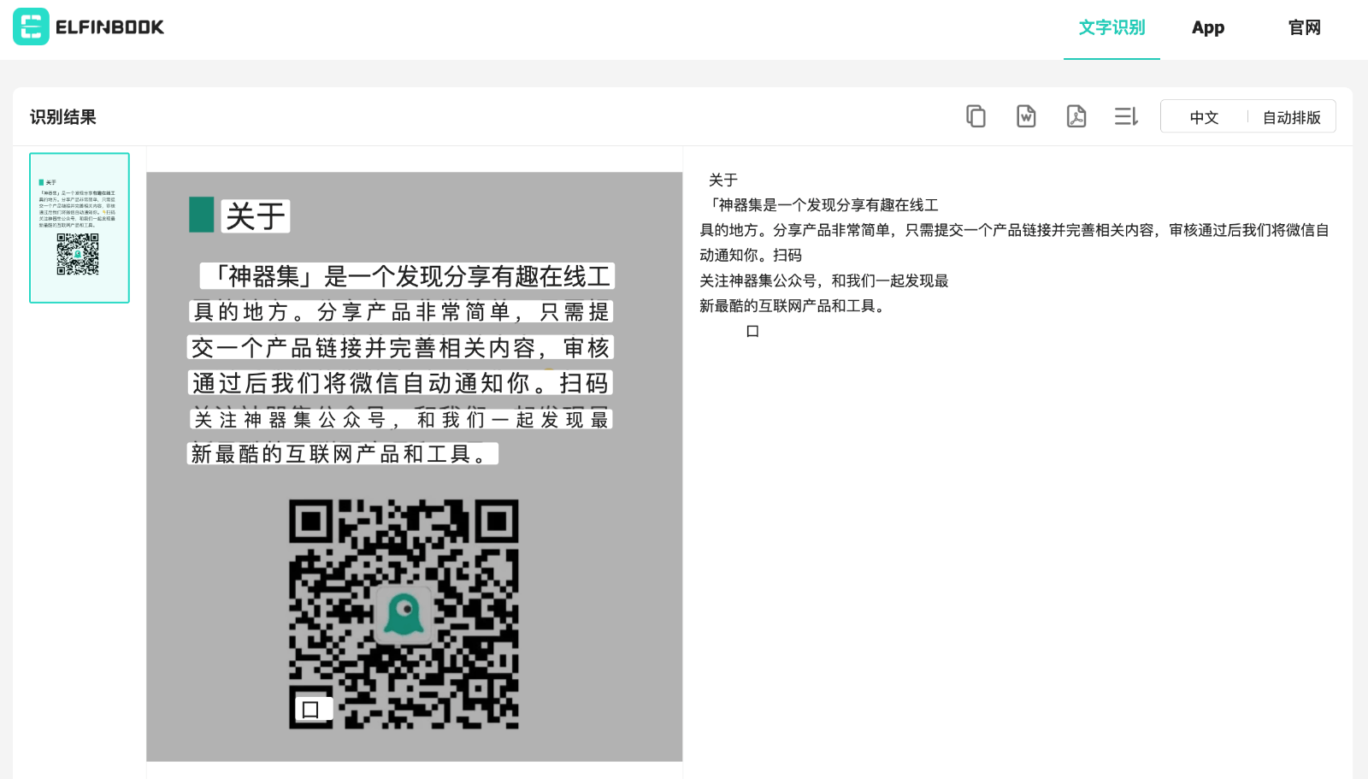The height and width of the screenshot is (779, 1368).
Task: Click the Word document icon next to copy
Action: pos(1025,116)
